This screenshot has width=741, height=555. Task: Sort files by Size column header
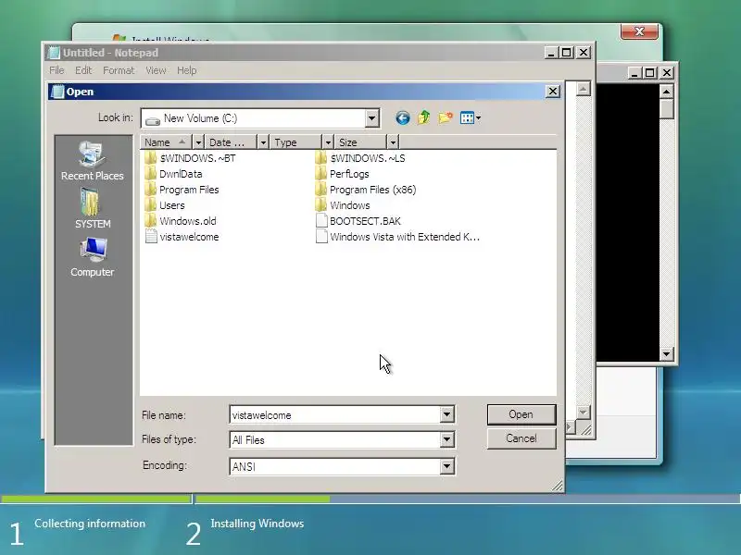[x=361, y=142]
